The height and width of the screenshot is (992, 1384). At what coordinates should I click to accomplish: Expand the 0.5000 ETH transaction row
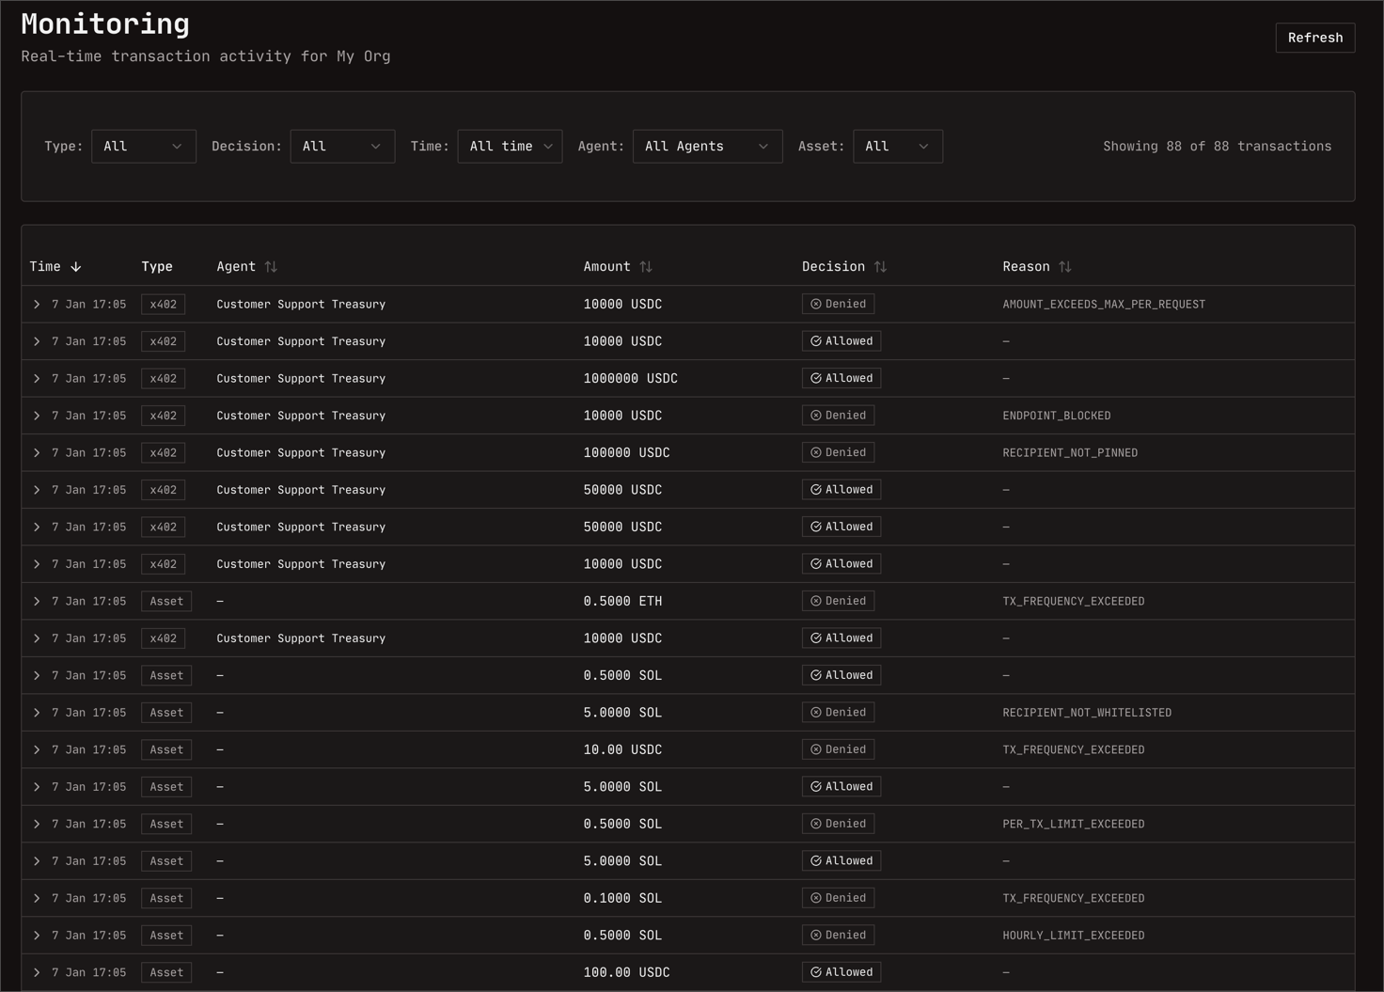click(x=37, y=601)
